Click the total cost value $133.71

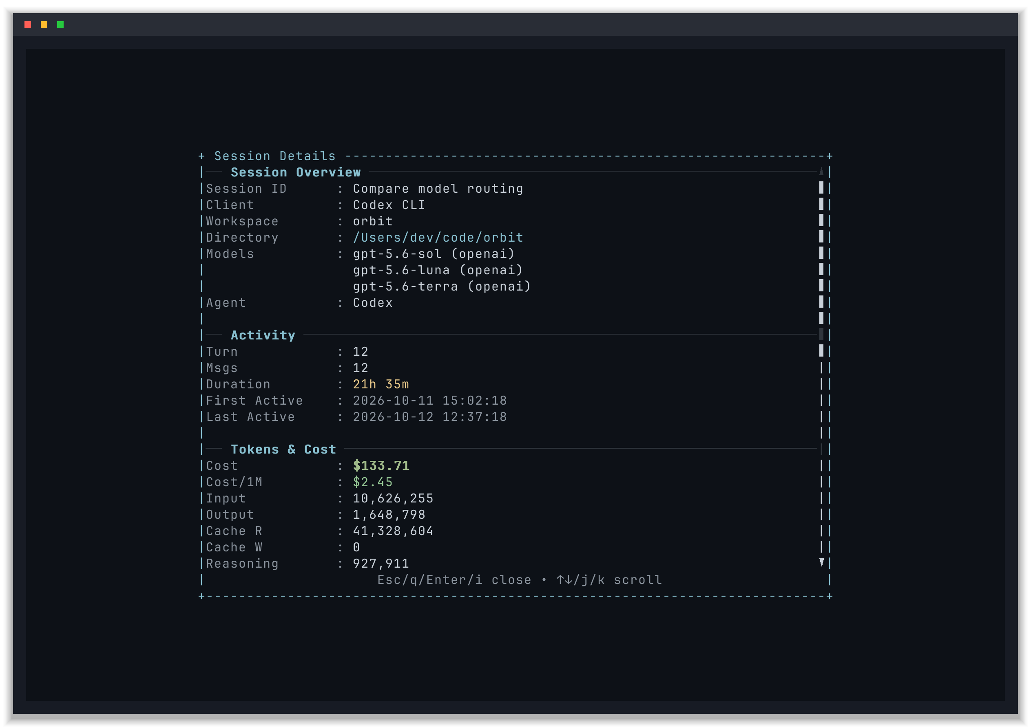point(381,465)
